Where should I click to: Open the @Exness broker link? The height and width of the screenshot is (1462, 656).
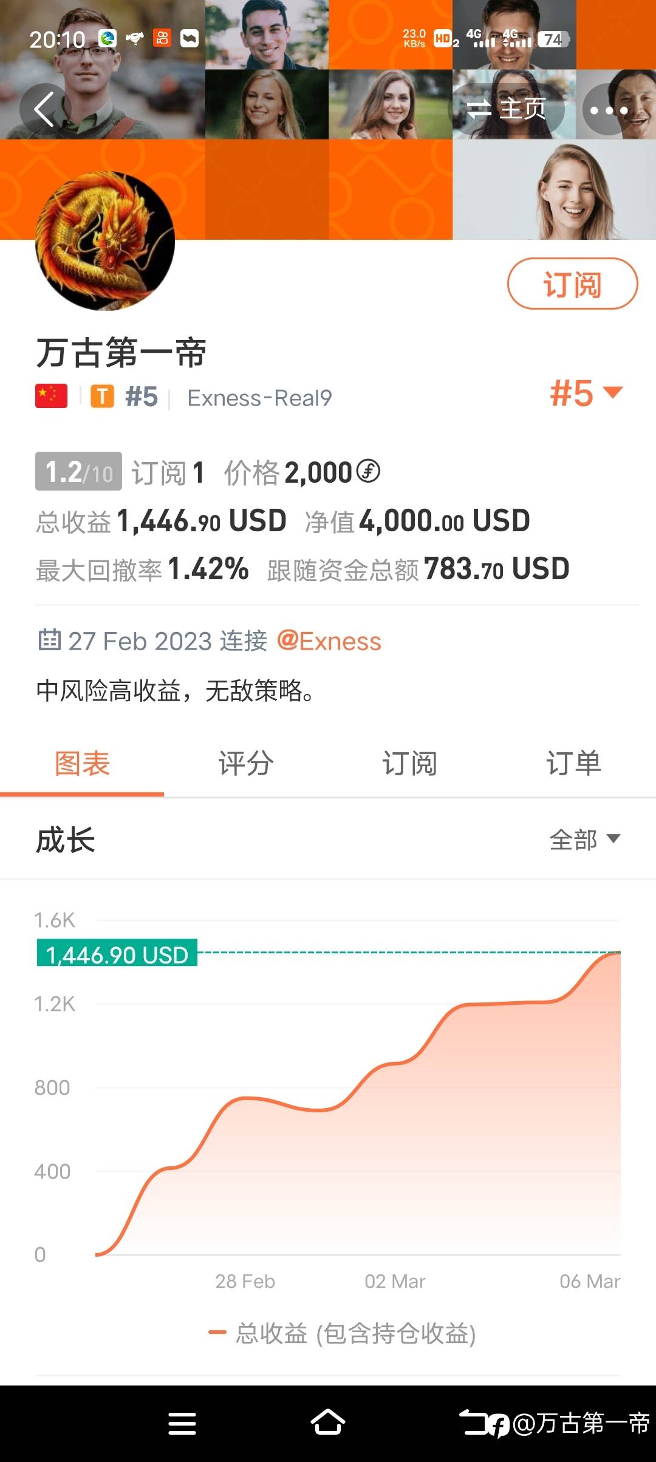tap(329, 641)
